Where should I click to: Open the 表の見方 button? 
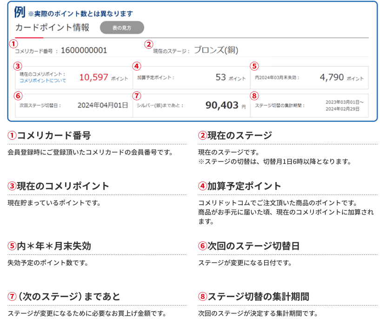122,28
